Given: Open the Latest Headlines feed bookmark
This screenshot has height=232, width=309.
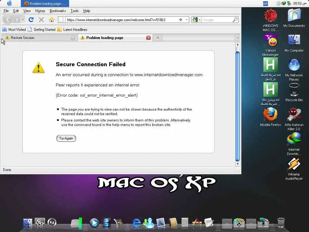Looking at the screenshot, I should click(72, 30).
